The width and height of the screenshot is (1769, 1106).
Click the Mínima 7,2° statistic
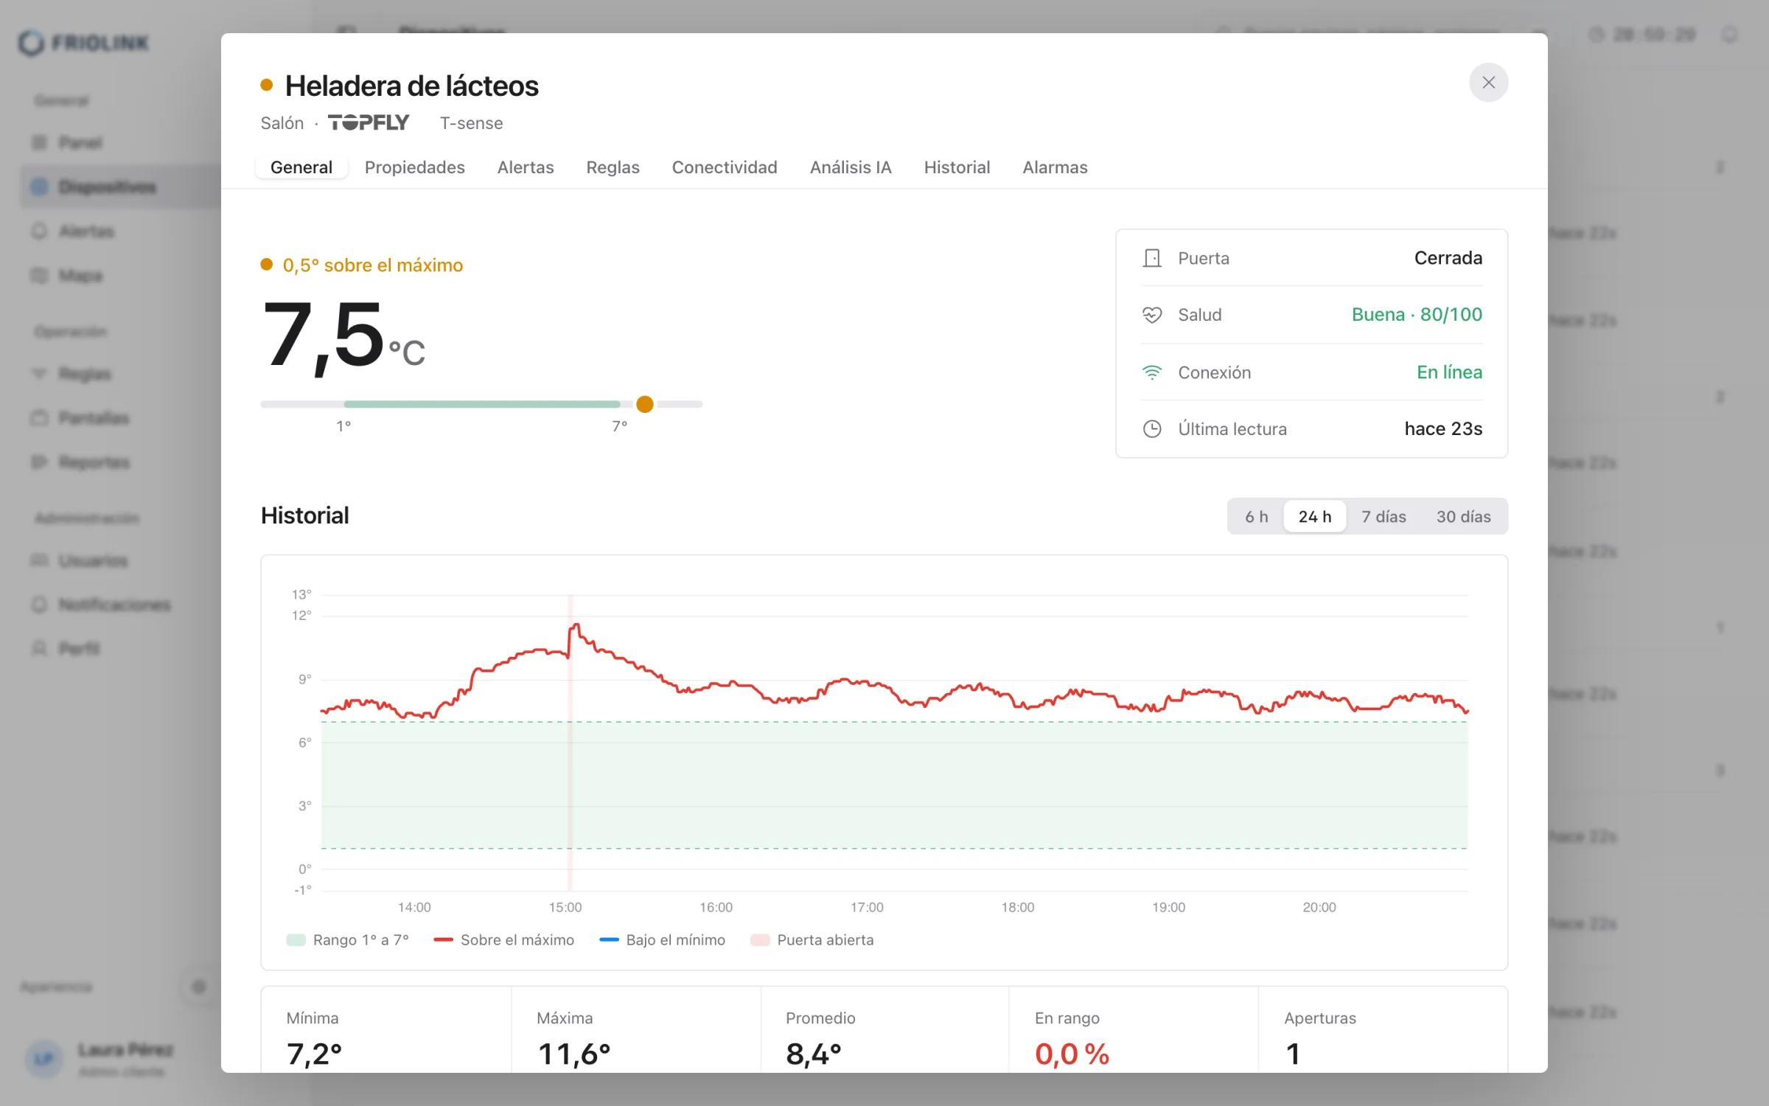tap(386, 1030)
